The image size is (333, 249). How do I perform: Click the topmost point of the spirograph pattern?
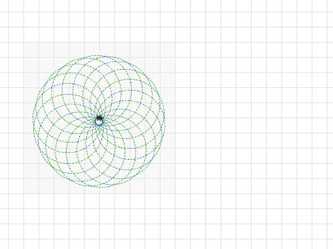(99, 55)
